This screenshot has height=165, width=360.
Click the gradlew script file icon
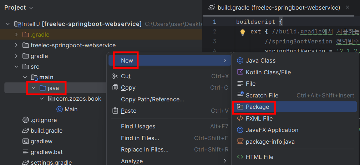pyautogui.click(x=25, y=141)
